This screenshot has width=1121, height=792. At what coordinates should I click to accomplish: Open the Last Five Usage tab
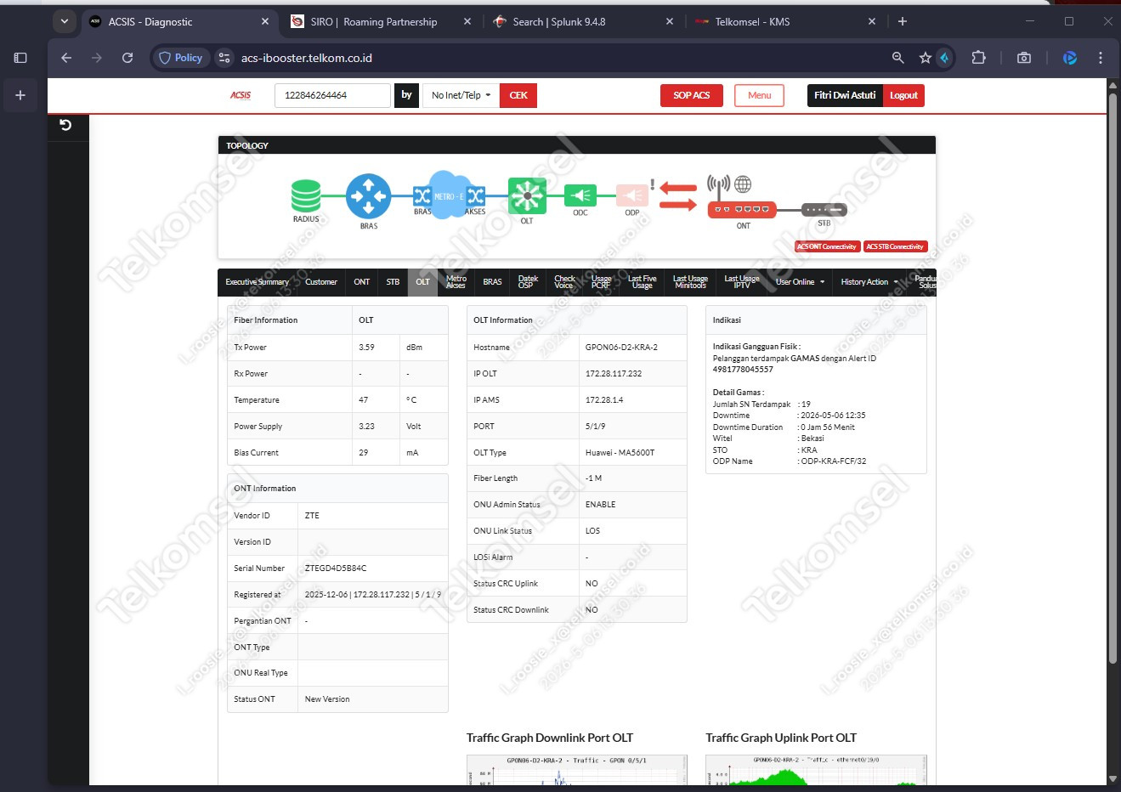pyautogui.click(x=643, y=282)
